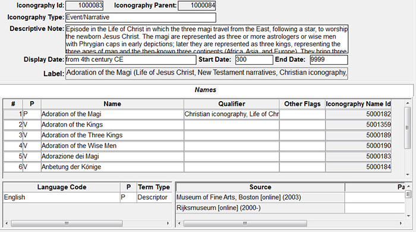Image resolution: width=416 pixels, height=232 pixels.
Task: Click the Qualifier column header
Action: point(231,104)
